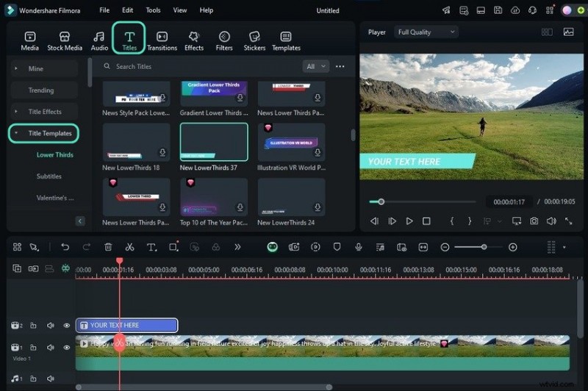Open the All filter dropdown
Image resolution: width=588 pixels, height=391 pixels.
tap(315, 66)
